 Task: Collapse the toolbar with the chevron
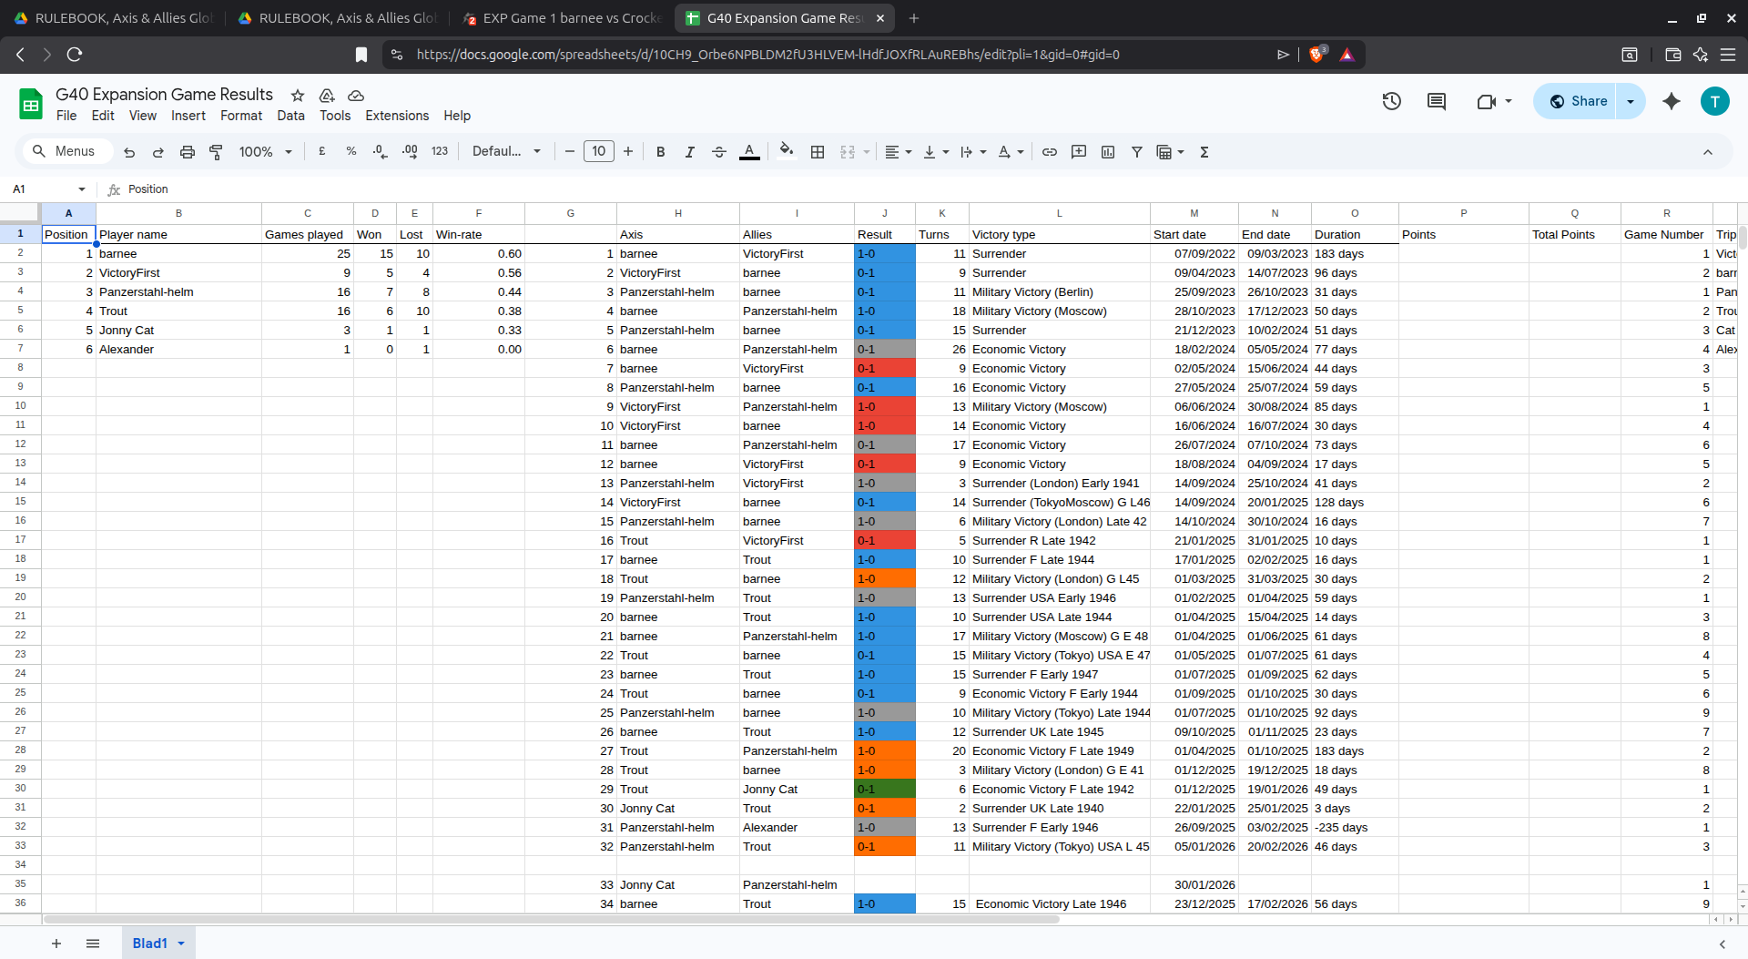tap(1709, 152)
